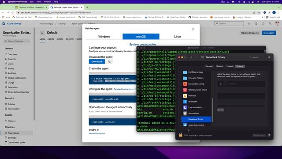Click the Search Settings field in sidebar
This screenshot has width=282, height=159.
tap(17, 41)
